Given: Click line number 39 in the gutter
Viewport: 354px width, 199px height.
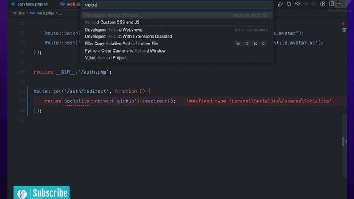Looking at the screenshot, I should pos(22,101).
